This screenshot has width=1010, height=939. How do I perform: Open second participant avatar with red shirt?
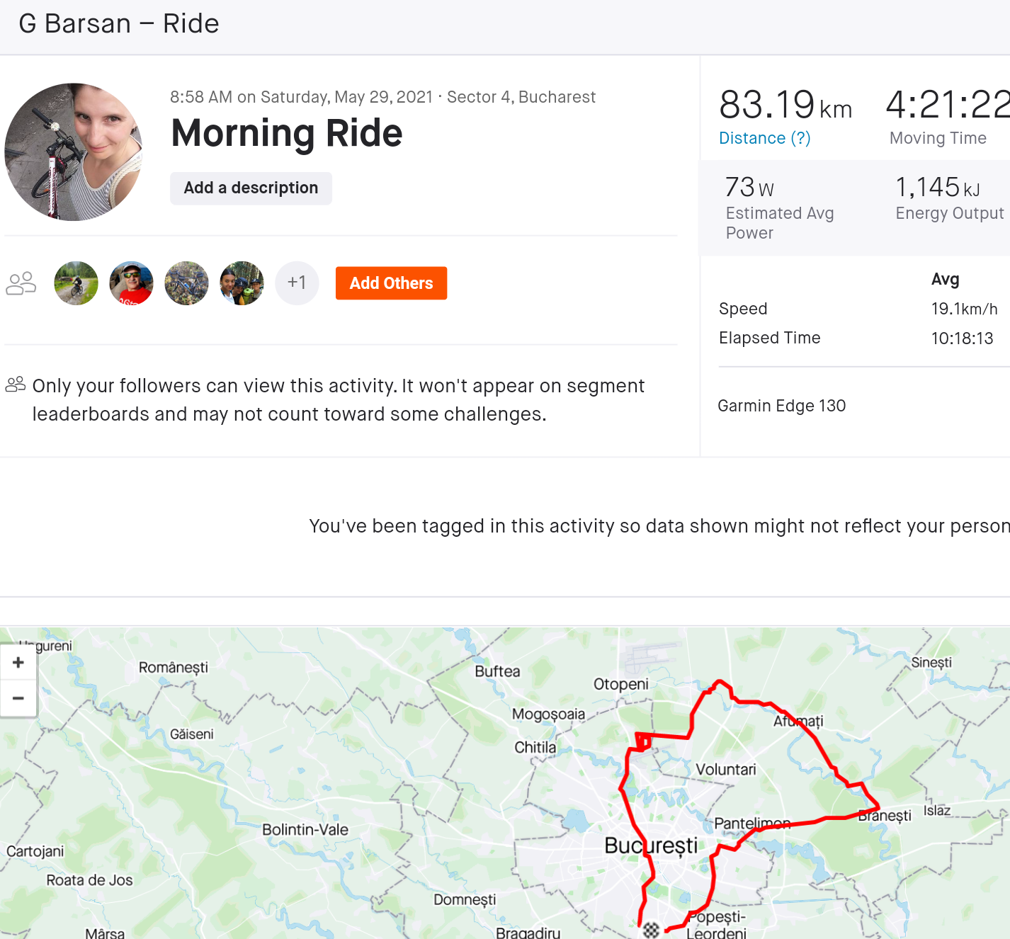click(132, 283)
